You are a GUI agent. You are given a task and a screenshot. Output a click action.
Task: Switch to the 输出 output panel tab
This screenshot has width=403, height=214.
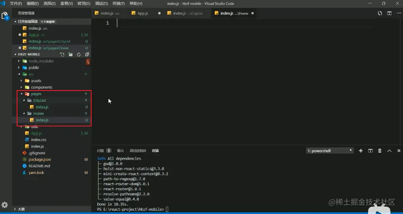point(120,151)
